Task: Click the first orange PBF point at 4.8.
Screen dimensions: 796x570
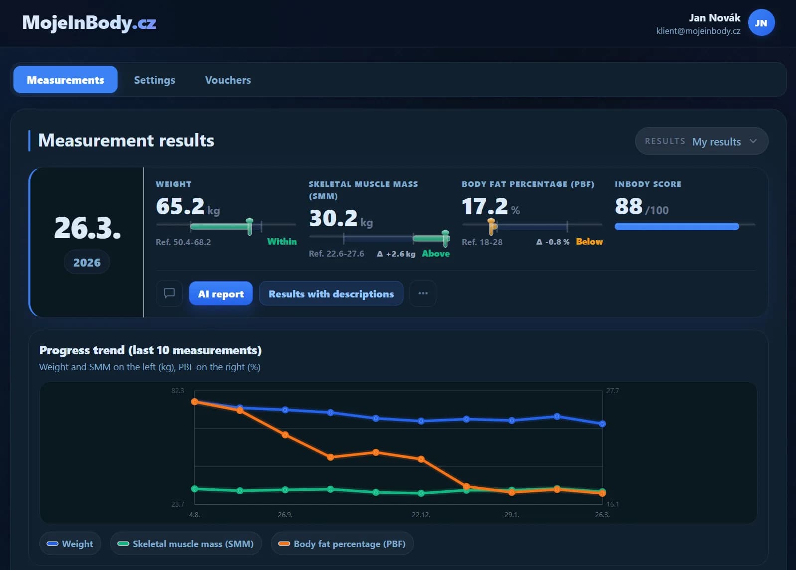Action: (x=195, y=402)
